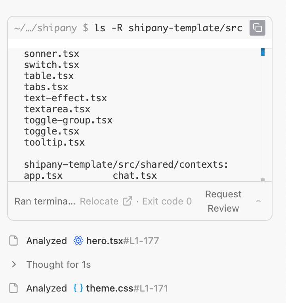Image resolution: width=286 pixels, height=303 pixels.
Task: Click the "Exit code 0" status text
Action: (x=167, y=201)
